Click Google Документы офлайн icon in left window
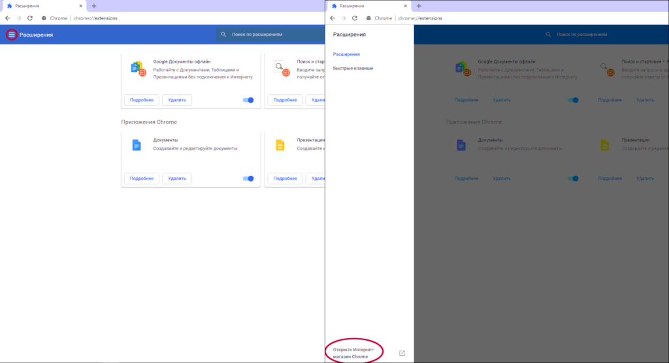 point(137,67)
